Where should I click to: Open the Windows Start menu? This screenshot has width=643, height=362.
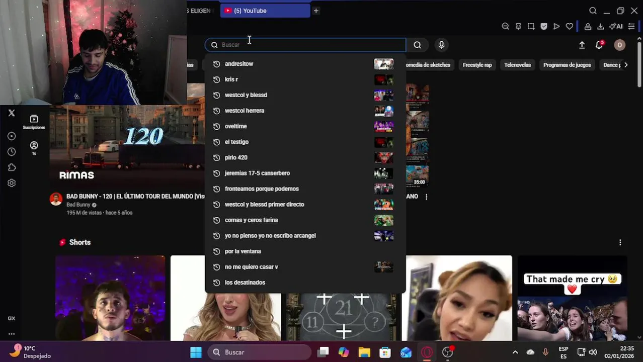pyautogui.click(x=196, y=352)
